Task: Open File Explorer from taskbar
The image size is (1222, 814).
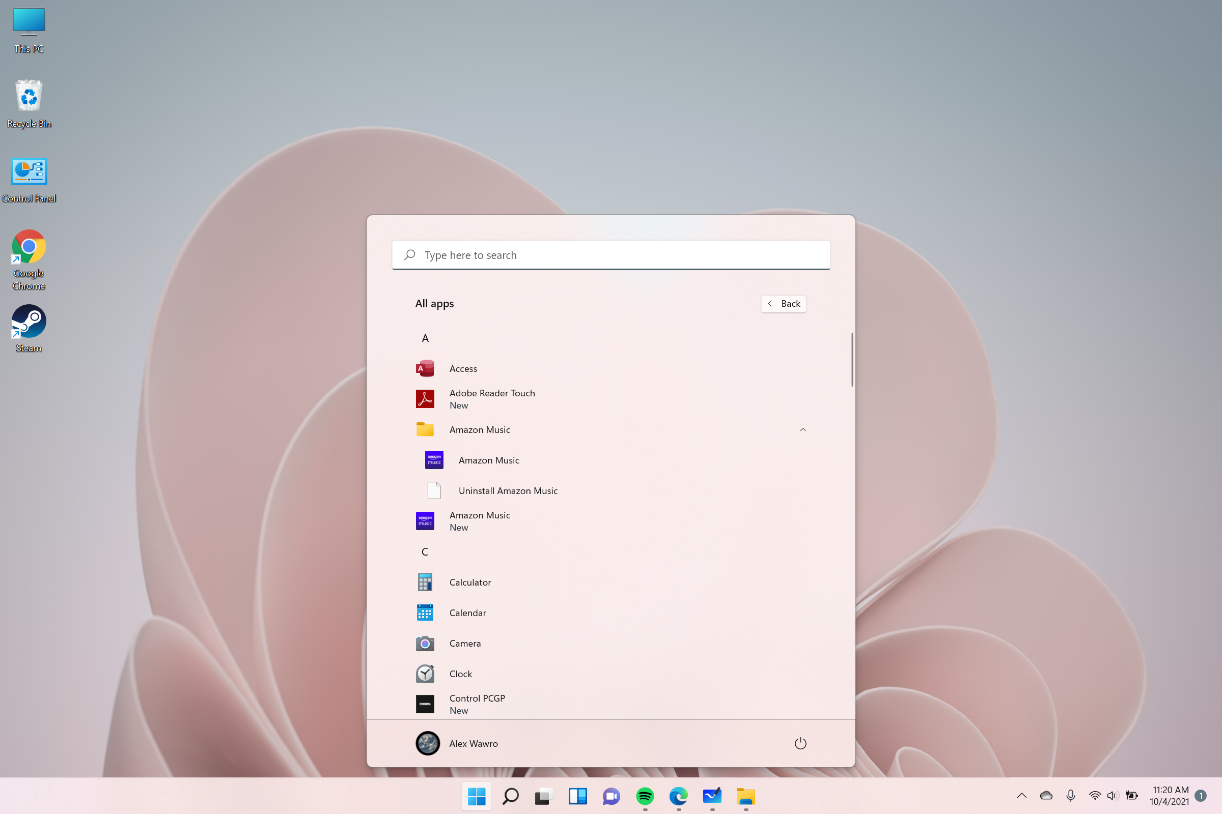Action: [x=745, y=797]
